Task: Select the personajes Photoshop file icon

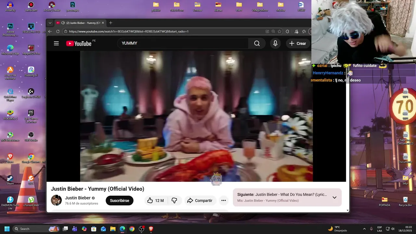Action: (x=72, y=6)
